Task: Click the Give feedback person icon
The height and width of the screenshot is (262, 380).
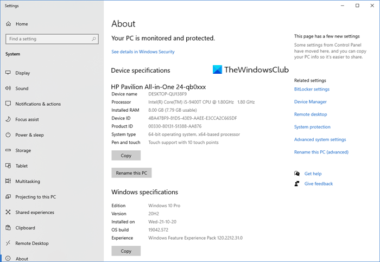Action: [297, 183]
